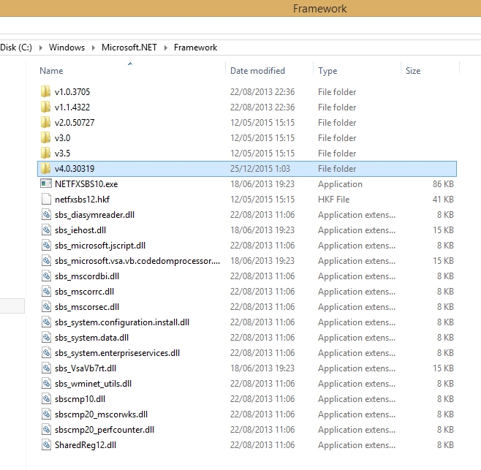481x470 pixels.
Task: Navigate to Microsoft.NET in the address bar
Action: [x=129, y=48]
